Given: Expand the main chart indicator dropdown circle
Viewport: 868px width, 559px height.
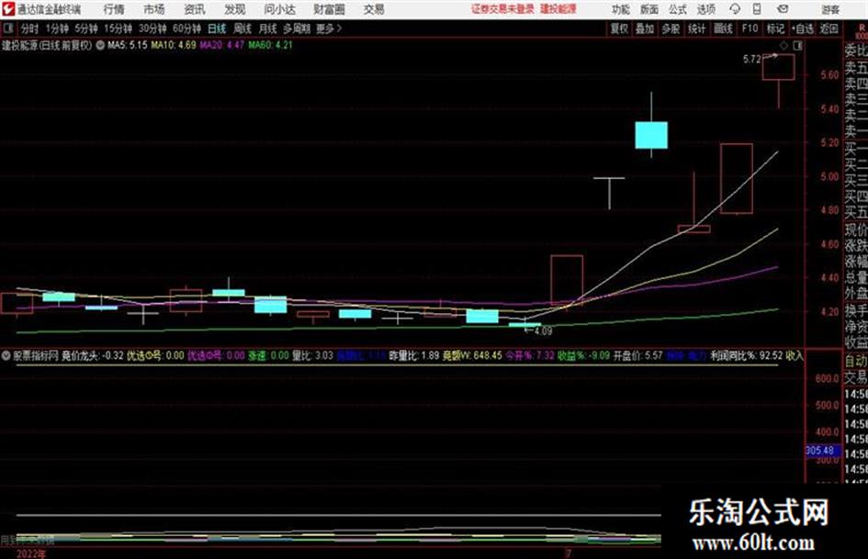Looking at the screenshot, I should (x=100, y=45).
